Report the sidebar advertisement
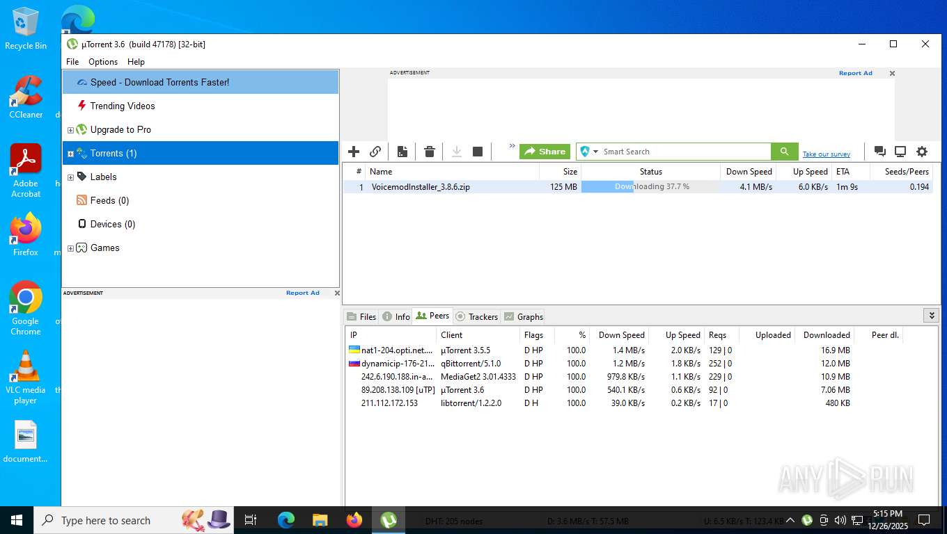Image resolution: width=947 pixels, height=534 pixels. click(302, 293)
